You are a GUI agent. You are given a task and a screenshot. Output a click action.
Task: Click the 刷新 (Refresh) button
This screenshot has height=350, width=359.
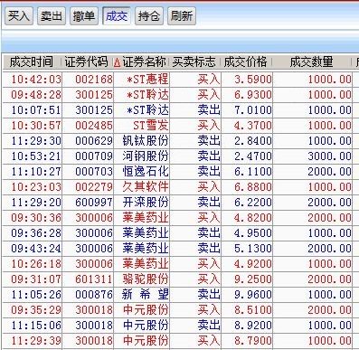coord(182,16)
